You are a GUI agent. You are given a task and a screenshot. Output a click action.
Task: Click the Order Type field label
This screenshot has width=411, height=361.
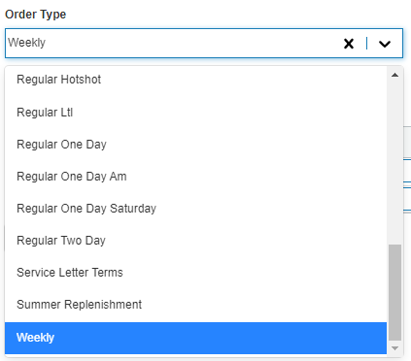click(36, 15)
